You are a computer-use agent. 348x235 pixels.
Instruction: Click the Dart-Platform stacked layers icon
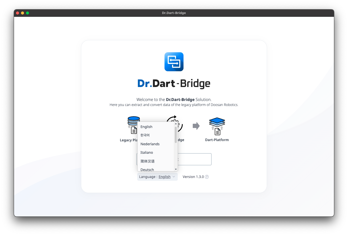217,126
